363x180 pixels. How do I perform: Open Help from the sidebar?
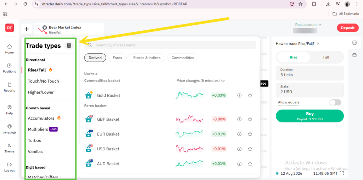(x=10, y=110)
